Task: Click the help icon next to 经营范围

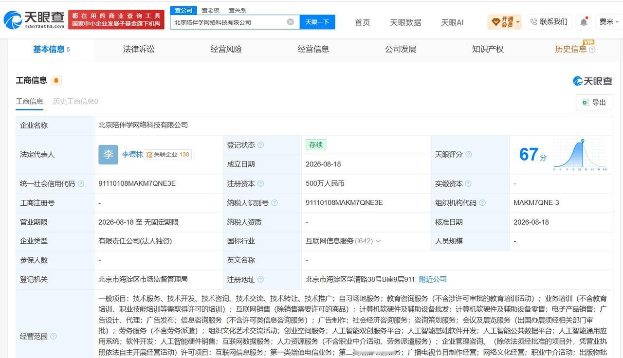Action: coord(54,336)
